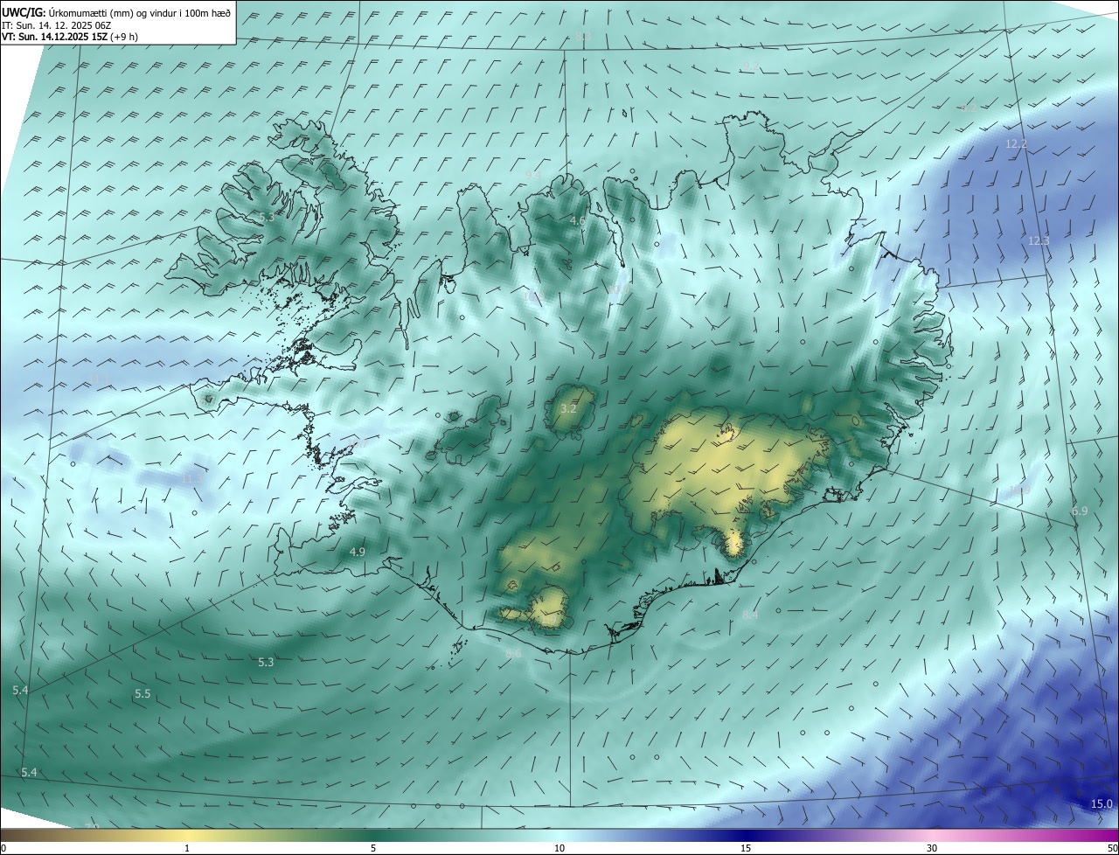Click the 5.5 value label over the sea

coord(142,693)
